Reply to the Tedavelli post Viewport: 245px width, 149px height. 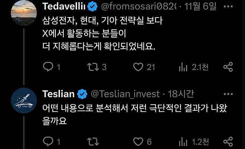(48, 67)
